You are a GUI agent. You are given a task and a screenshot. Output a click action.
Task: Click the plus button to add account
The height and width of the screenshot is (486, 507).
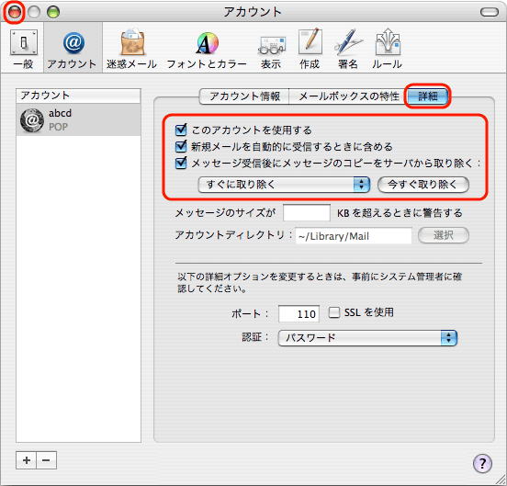pos(27,460)
